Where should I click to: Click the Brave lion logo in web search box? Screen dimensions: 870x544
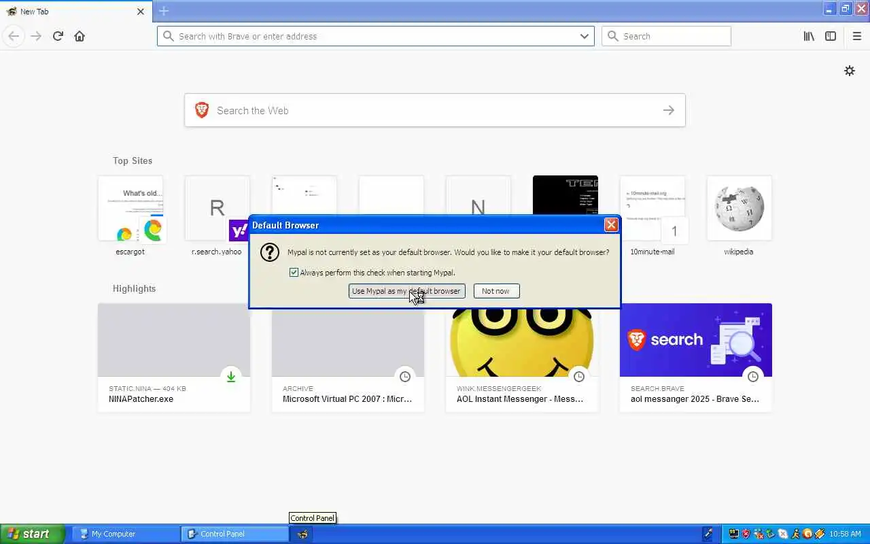[x=202, y=110]
